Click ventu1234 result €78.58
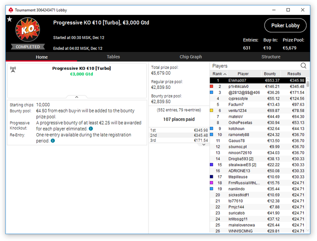 pos(298,111)
